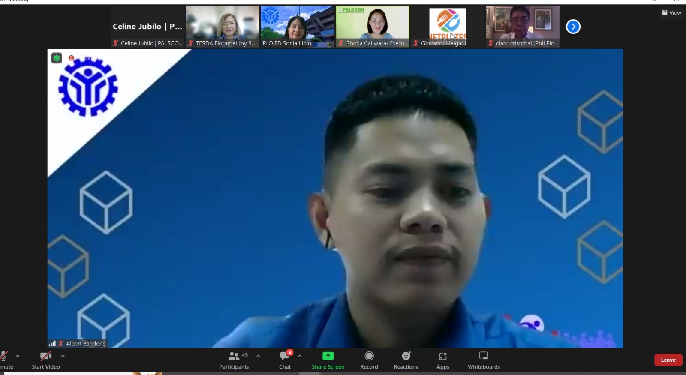Click the recording indicator red dot
The height and width of the screenshot is (375, 686).
click(x=71, y=58)
